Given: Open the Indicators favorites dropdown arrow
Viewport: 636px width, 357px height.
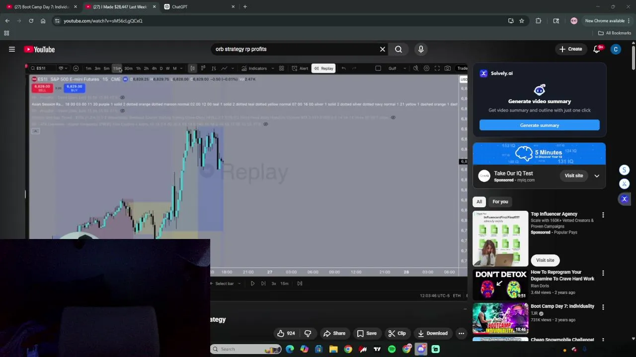Looking at the screenshot, I should [273, 68].
